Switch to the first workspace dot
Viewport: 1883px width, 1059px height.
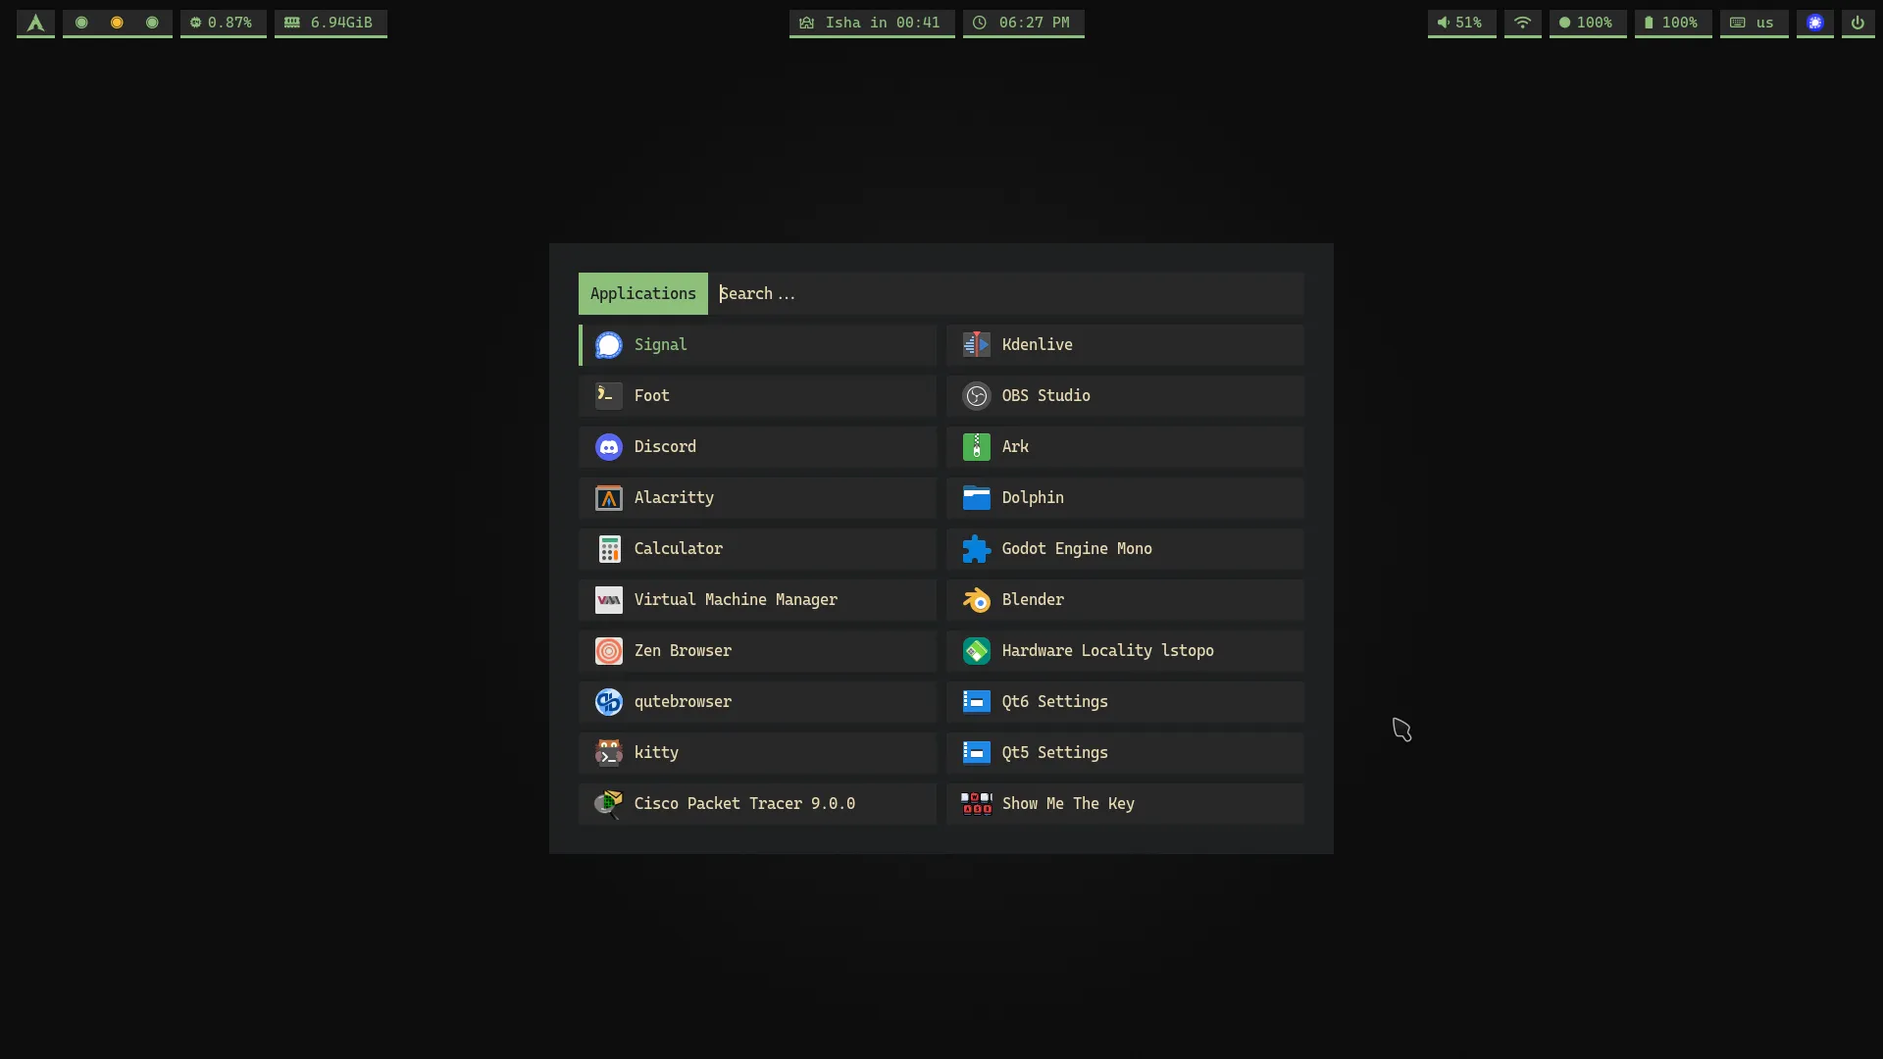[x=81, y=23]
